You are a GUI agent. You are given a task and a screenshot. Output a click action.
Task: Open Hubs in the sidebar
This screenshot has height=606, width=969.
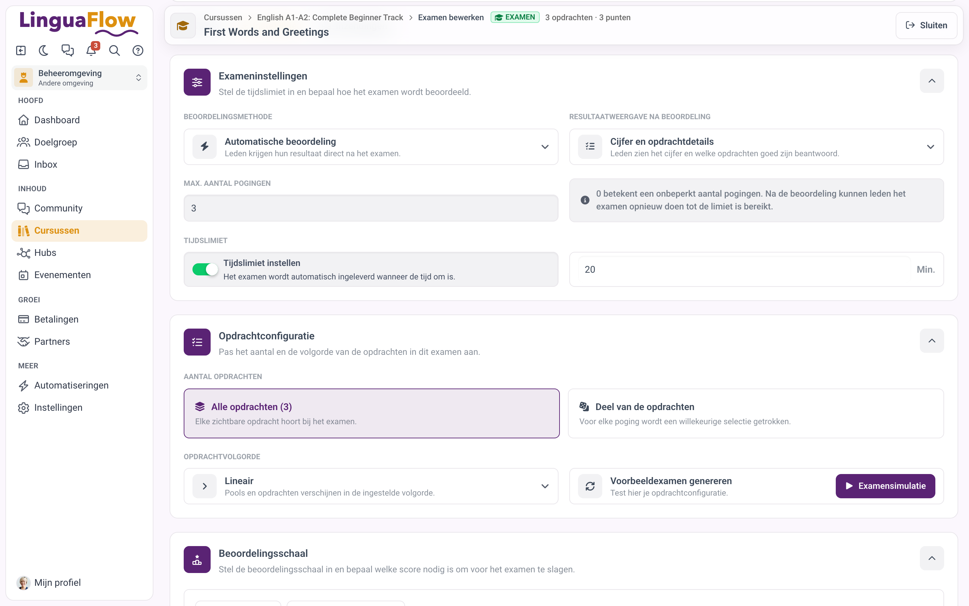tap(79, 253)
